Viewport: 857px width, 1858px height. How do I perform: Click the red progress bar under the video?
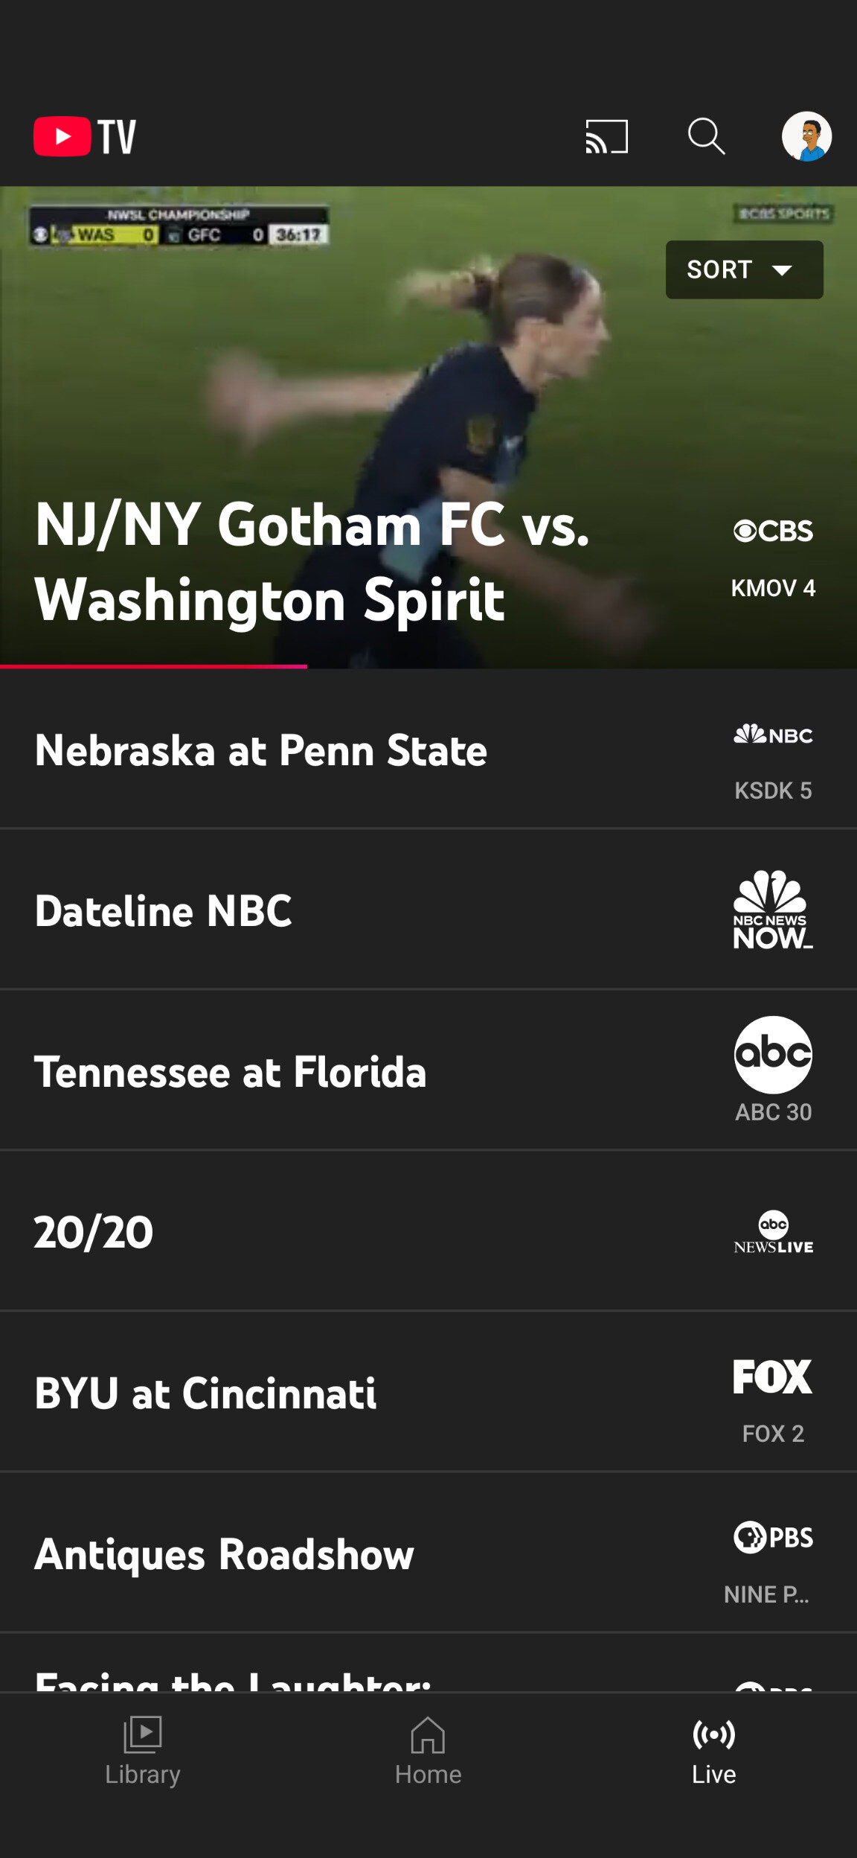(153, 666)
